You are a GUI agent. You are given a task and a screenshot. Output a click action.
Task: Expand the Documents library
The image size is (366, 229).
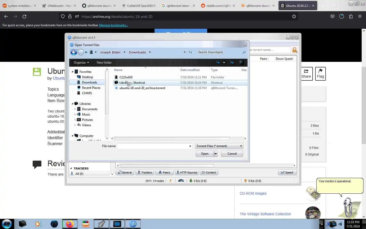point(75,109)
